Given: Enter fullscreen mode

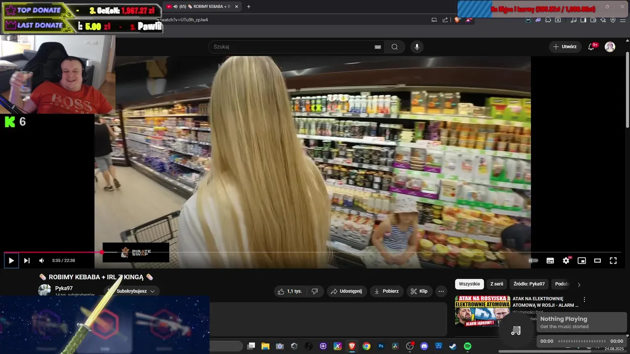Looking at the screenshot, I should point(613,261).
